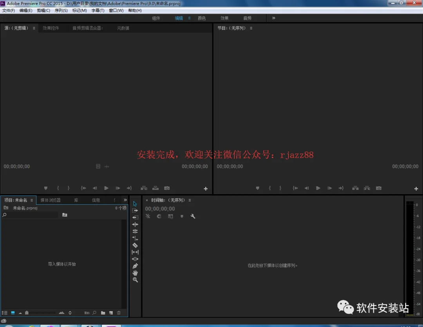Open 文件(F) menu
423x327 pixels.
coord(9,11)
